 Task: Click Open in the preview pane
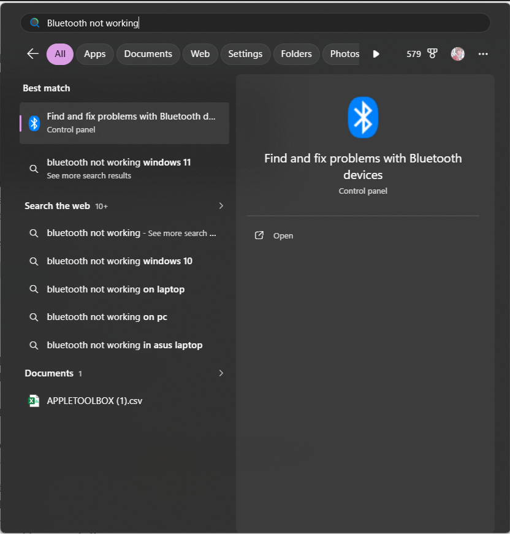pos(283,235)
